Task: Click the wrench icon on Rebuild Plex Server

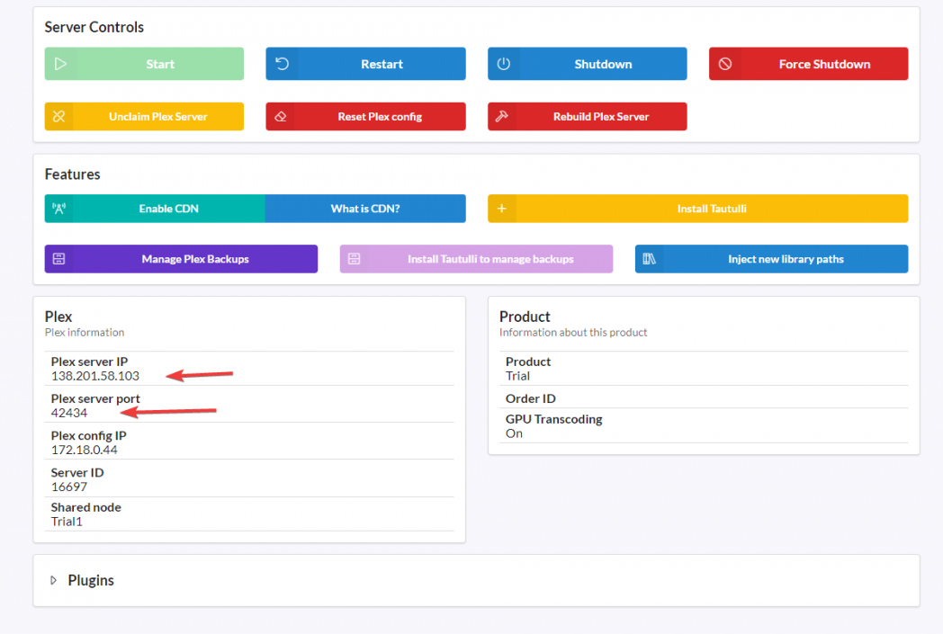Action: [x=501, y=116]
